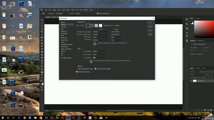Select the Pen tool

42,61
